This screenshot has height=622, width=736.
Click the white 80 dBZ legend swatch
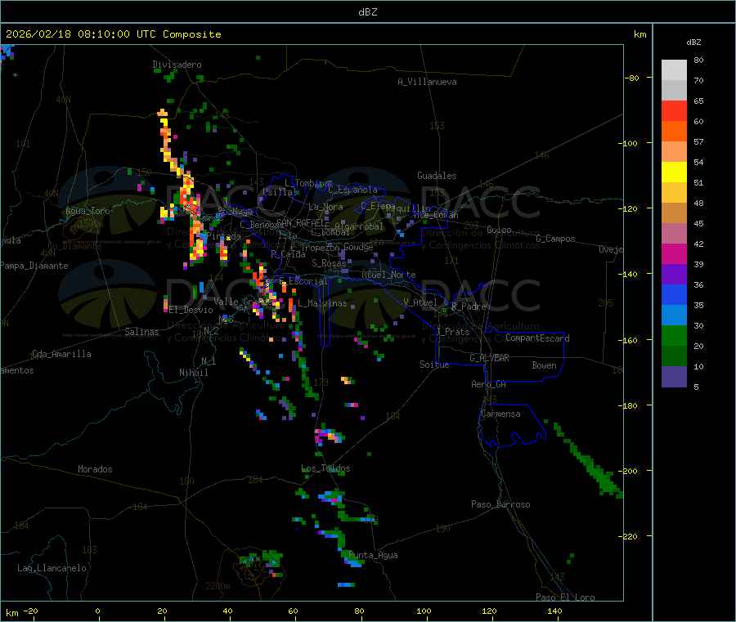(x=674, y=70)
